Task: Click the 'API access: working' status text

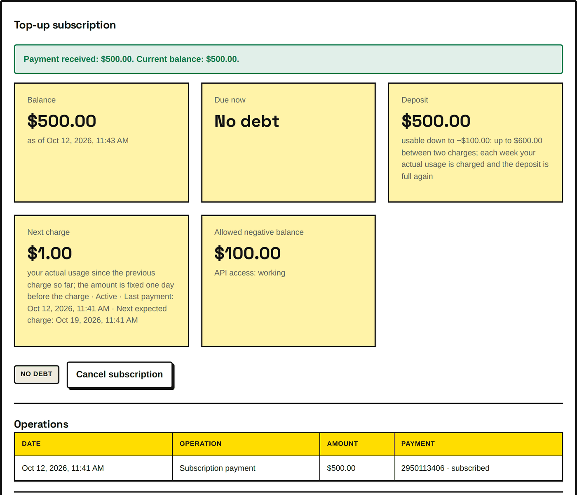Action: (x=250, y=273)
